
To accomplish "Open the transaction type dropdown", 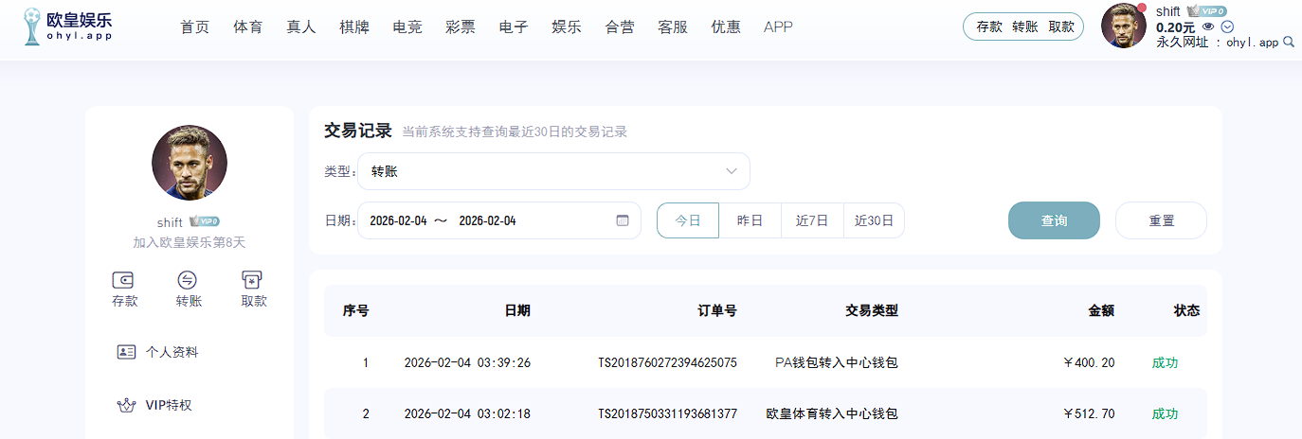I will 553,171.
